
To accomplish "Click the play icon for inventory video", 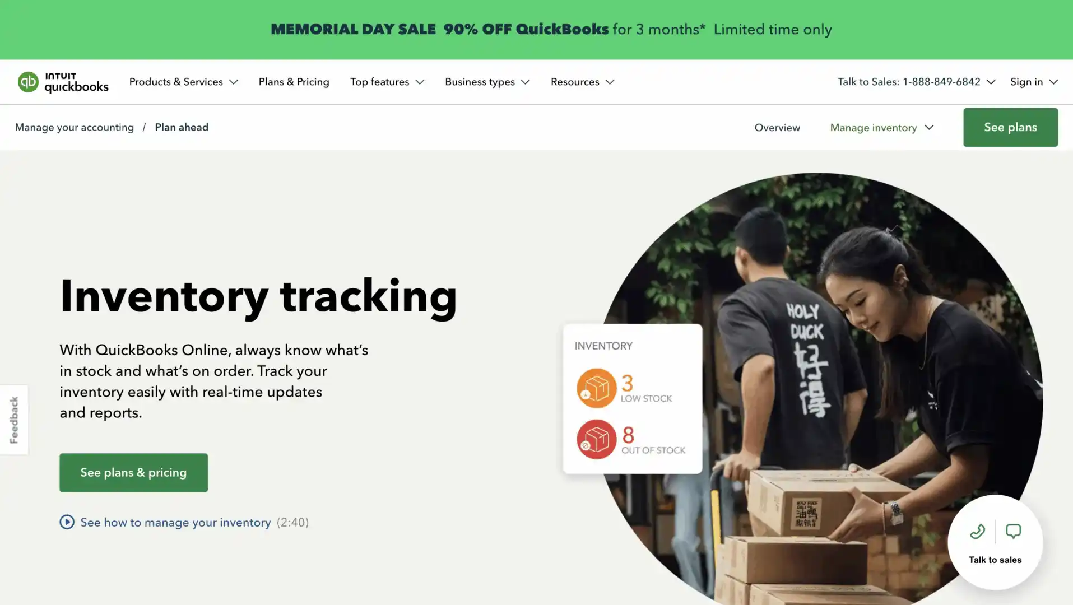I will point(67,522).
